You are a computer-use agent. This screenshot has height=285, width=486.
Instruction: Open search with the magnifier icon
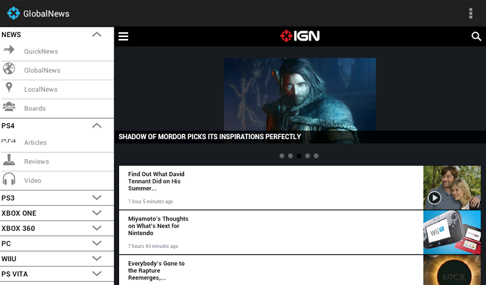(476, 36)
